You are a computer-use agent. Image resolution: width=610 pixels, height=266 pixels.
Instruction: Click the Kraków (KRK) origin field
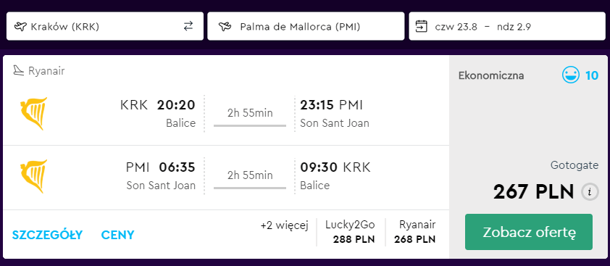pyautogui.click(x=105, y=26)
